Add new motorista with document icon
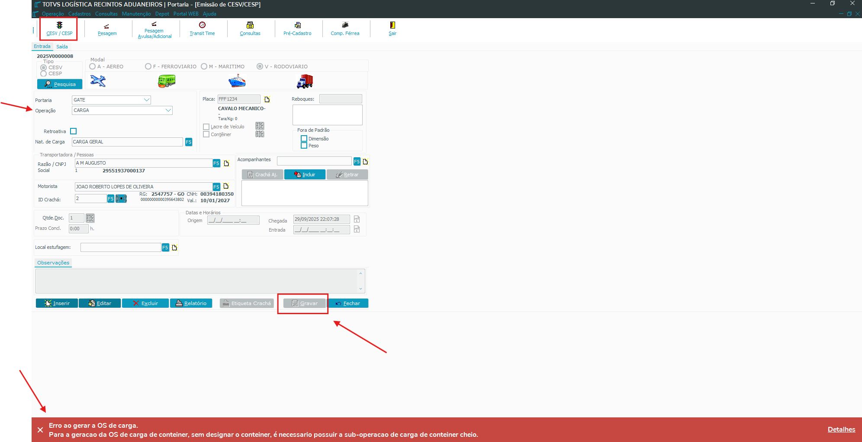This screenshot has height=442, width=862. click(226, 186)
